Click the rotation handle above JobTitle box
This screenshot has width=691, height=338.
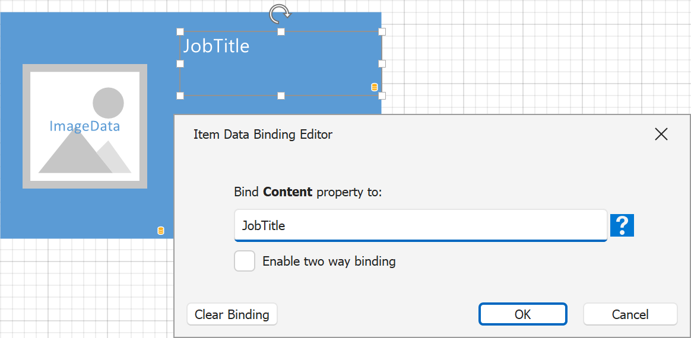280,13
